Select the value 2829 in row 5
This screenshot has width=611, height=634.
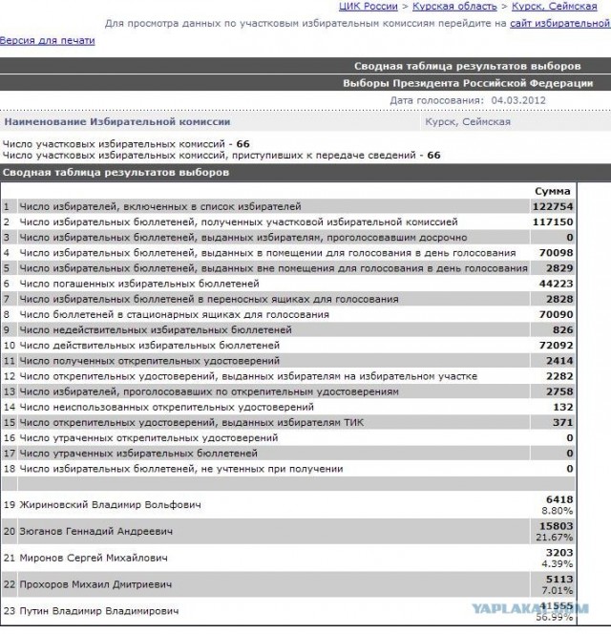tap(559, 268)
